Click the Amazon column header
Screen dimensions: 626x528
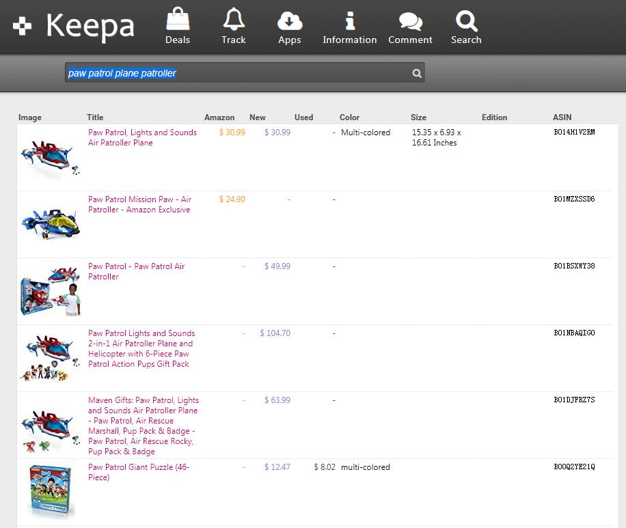point(219,117)
